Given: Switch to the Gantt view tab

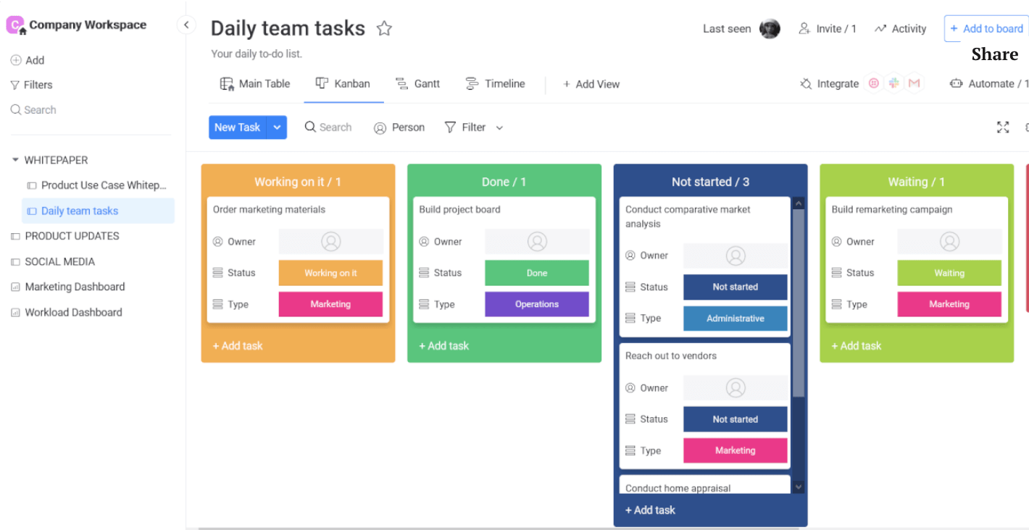Looking at the screenshot, I should tap(418, 84).
